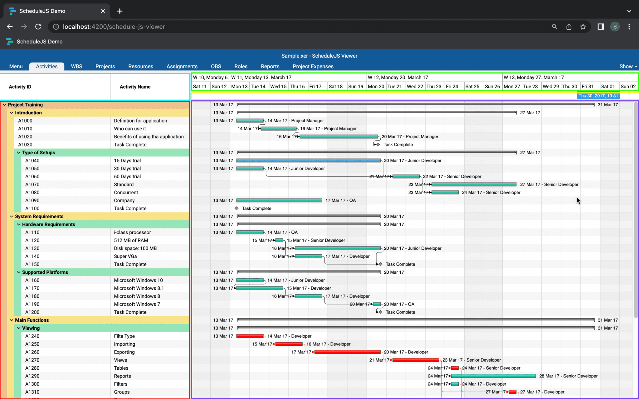Click the Thu 30 2017 current time marker

point(598,96)
